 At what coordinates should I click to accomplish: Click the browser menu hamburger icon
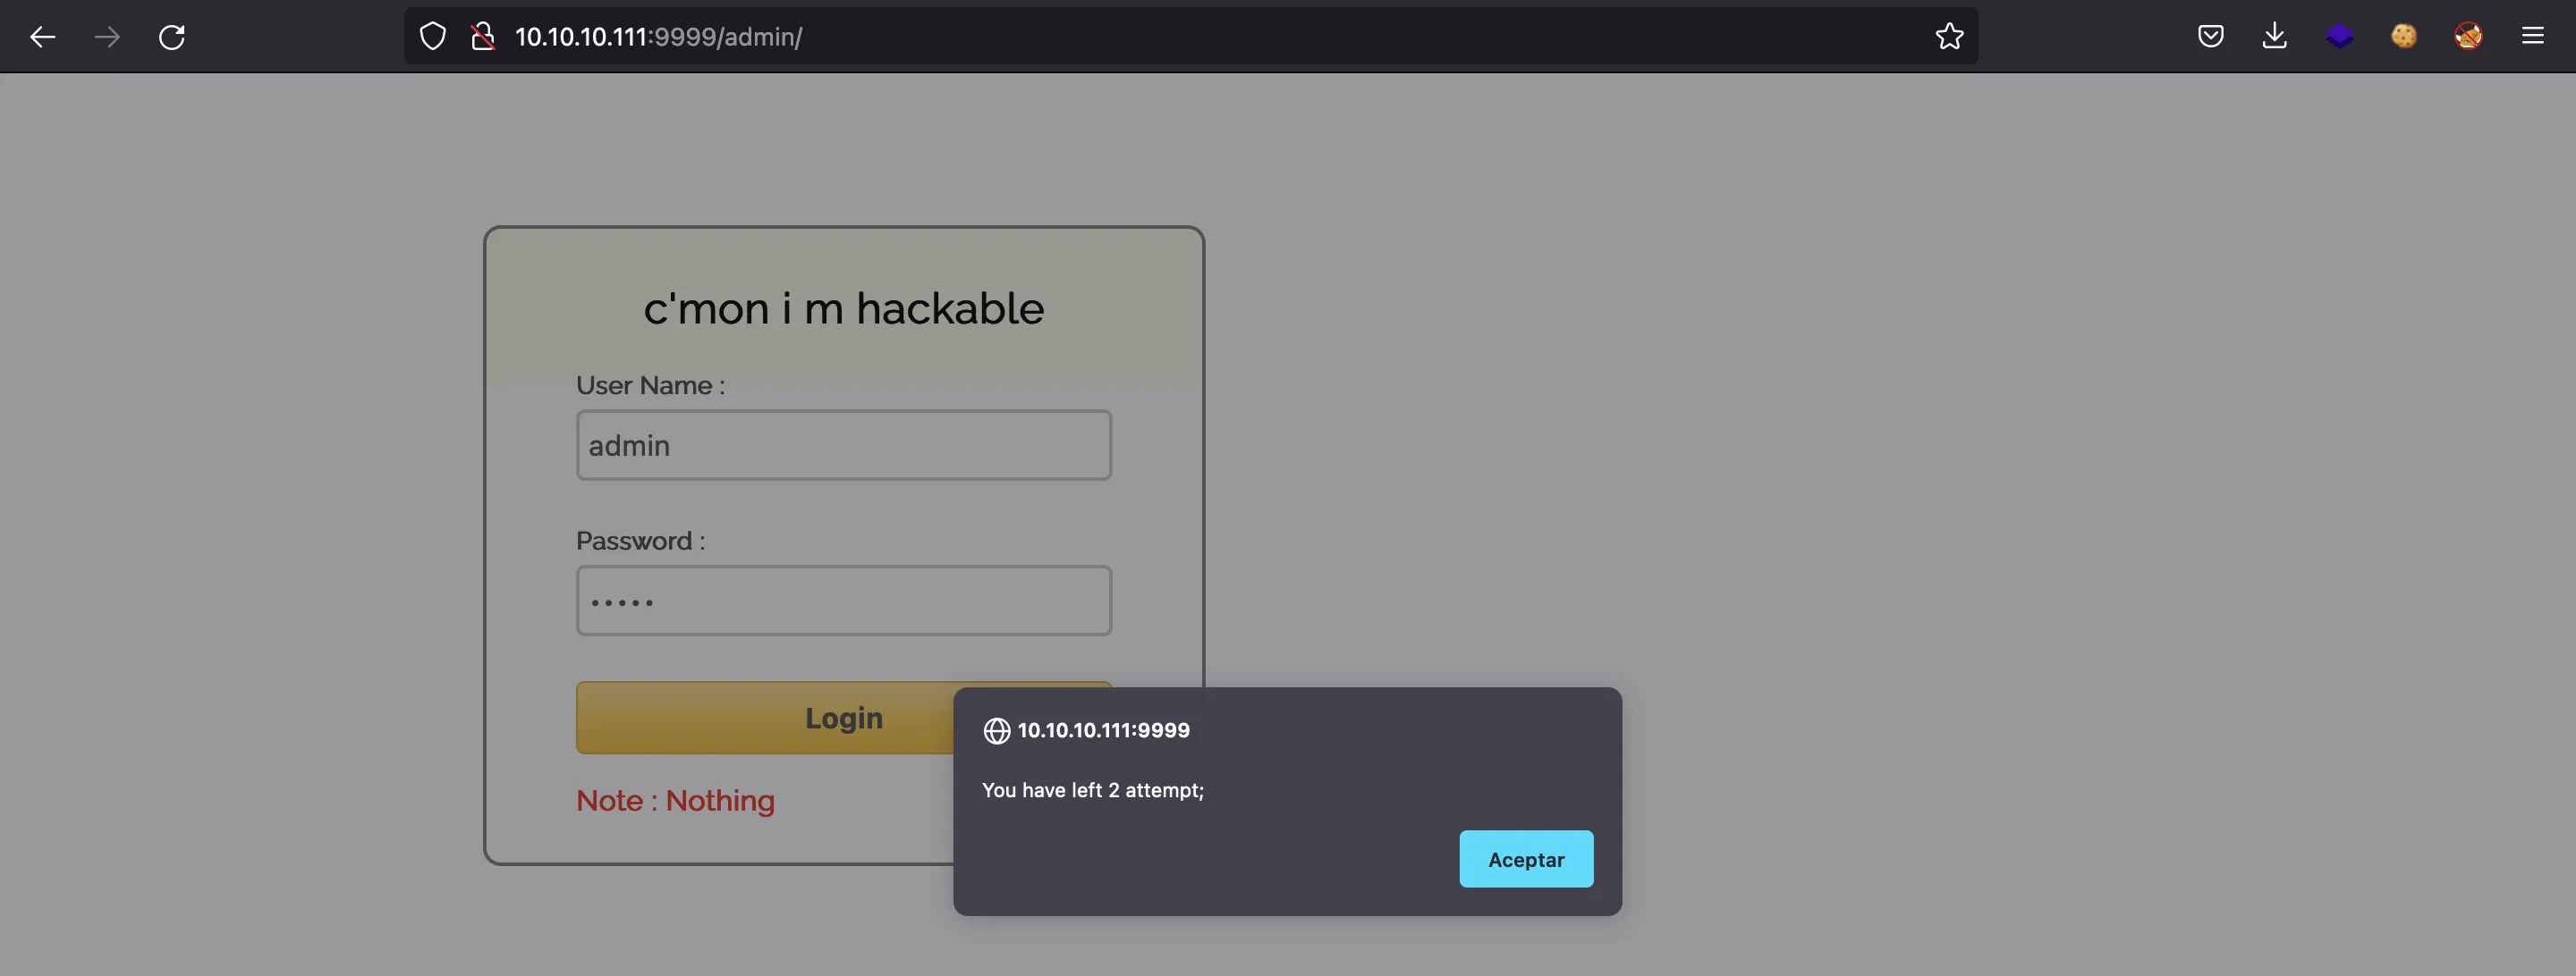[2533, 35]
